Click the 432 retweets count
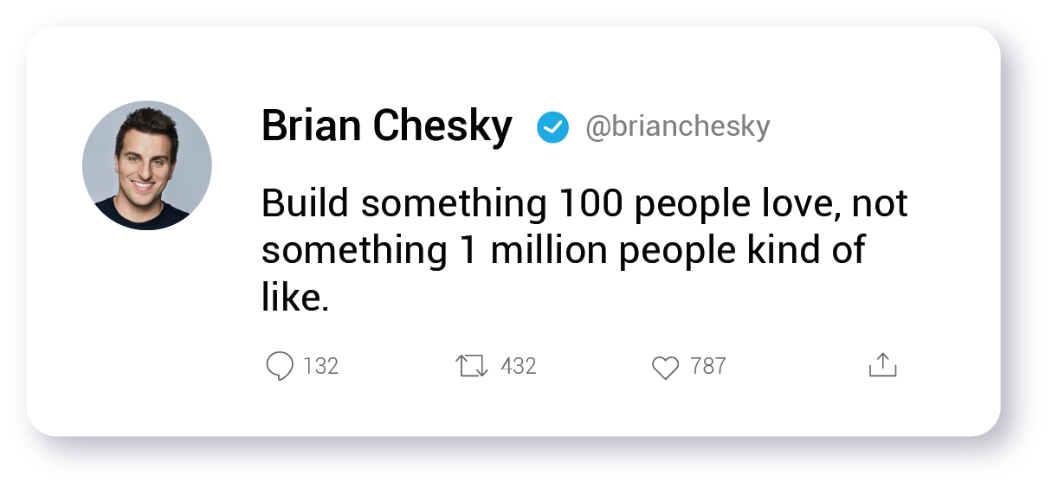Viewport: 1052px width, 488px height. (519, 366)
